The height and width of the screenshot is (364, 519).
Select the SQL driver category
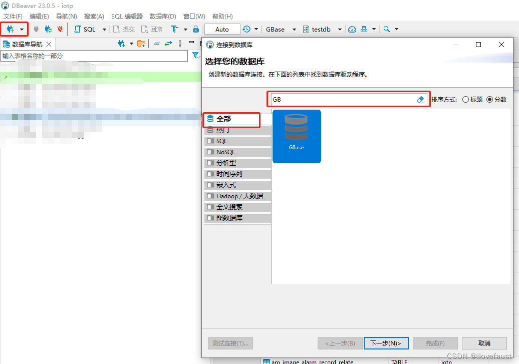coord(237,141)
